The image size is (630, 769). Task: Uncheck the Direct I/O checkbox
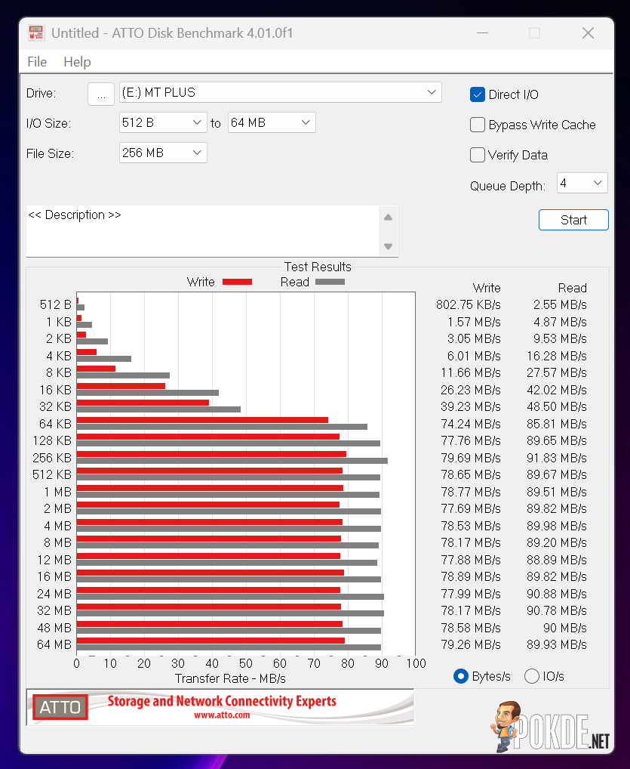[477, 94]
